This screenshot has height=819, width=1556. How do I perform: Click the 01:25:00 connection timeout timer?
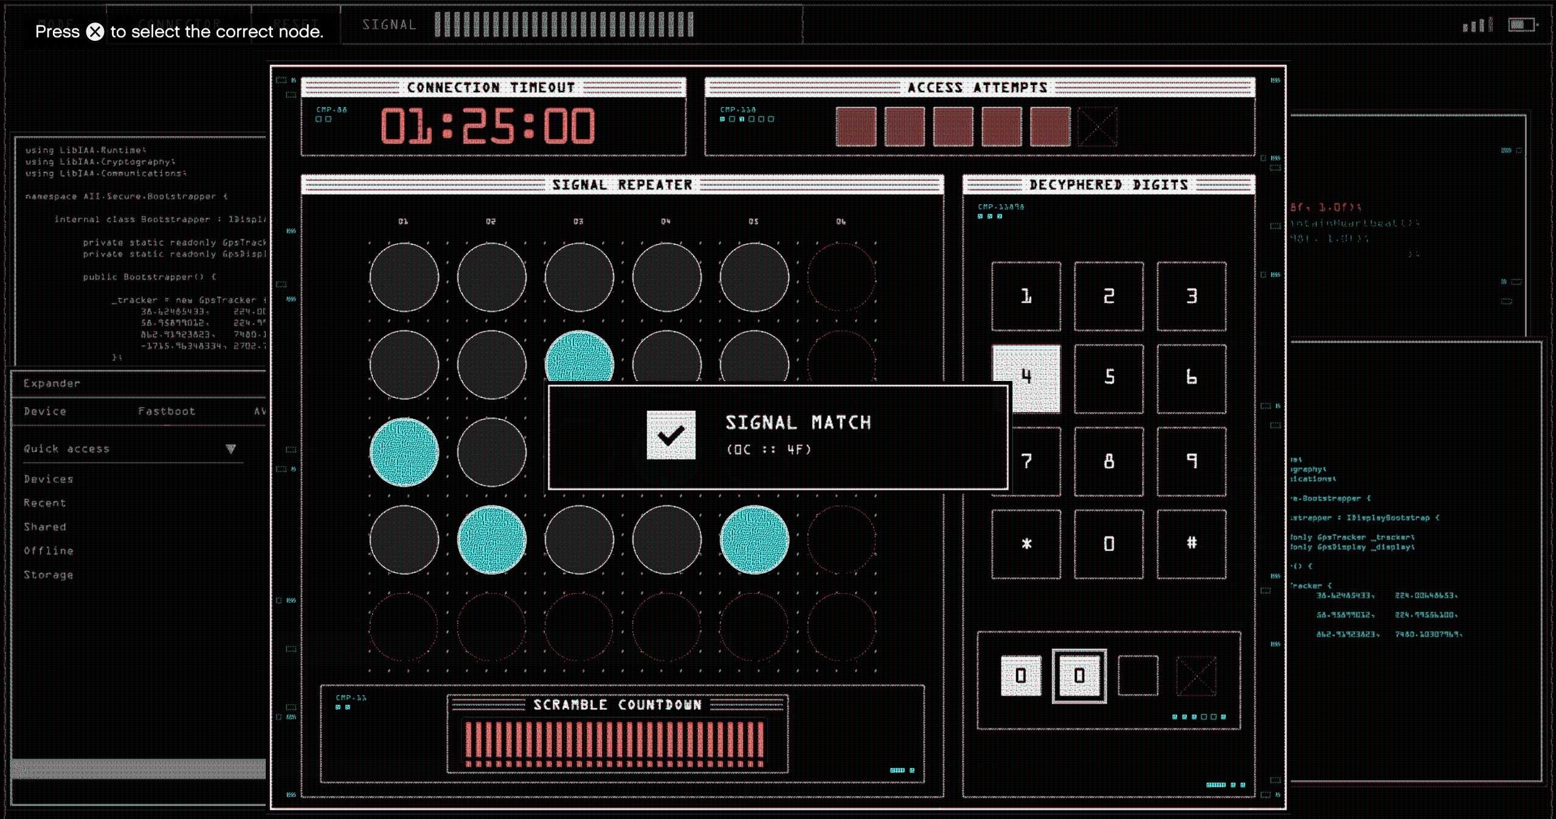488,126
